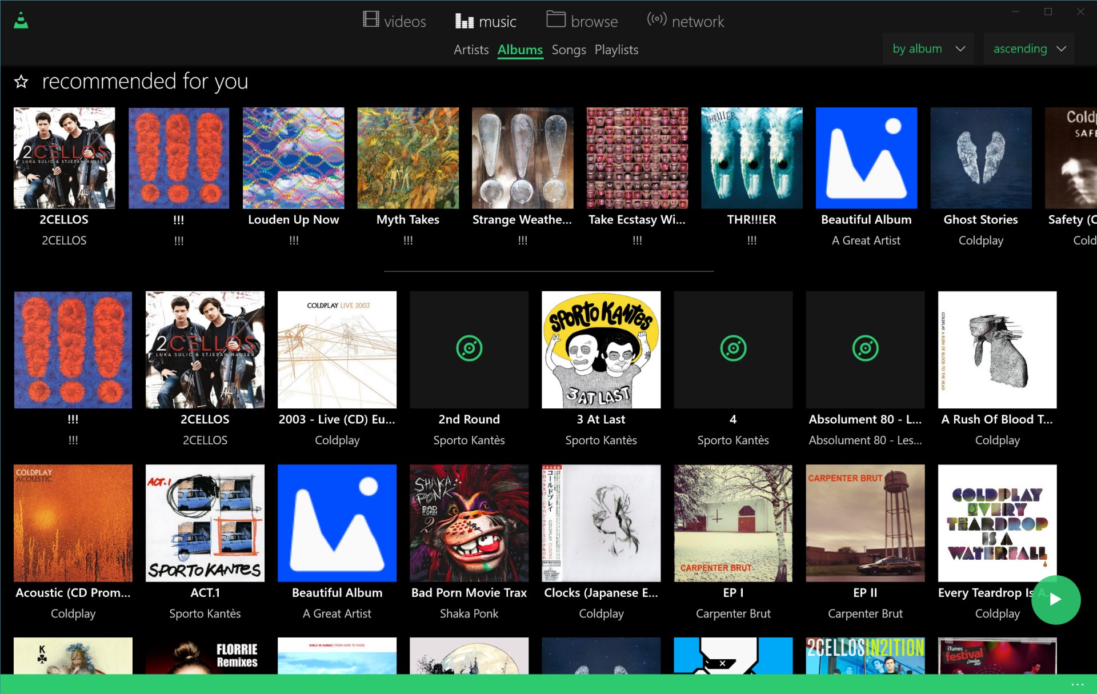Open the Ghost Stories album by Coldplay
Viewport: 1097px width, 694px height.
pos(980,158)
